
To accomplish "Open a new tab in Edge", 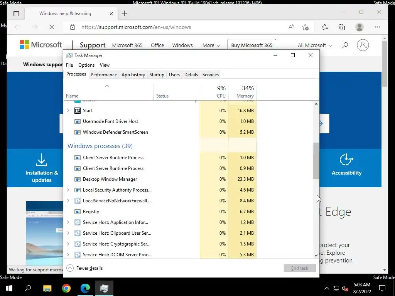I will click(125, 13).
